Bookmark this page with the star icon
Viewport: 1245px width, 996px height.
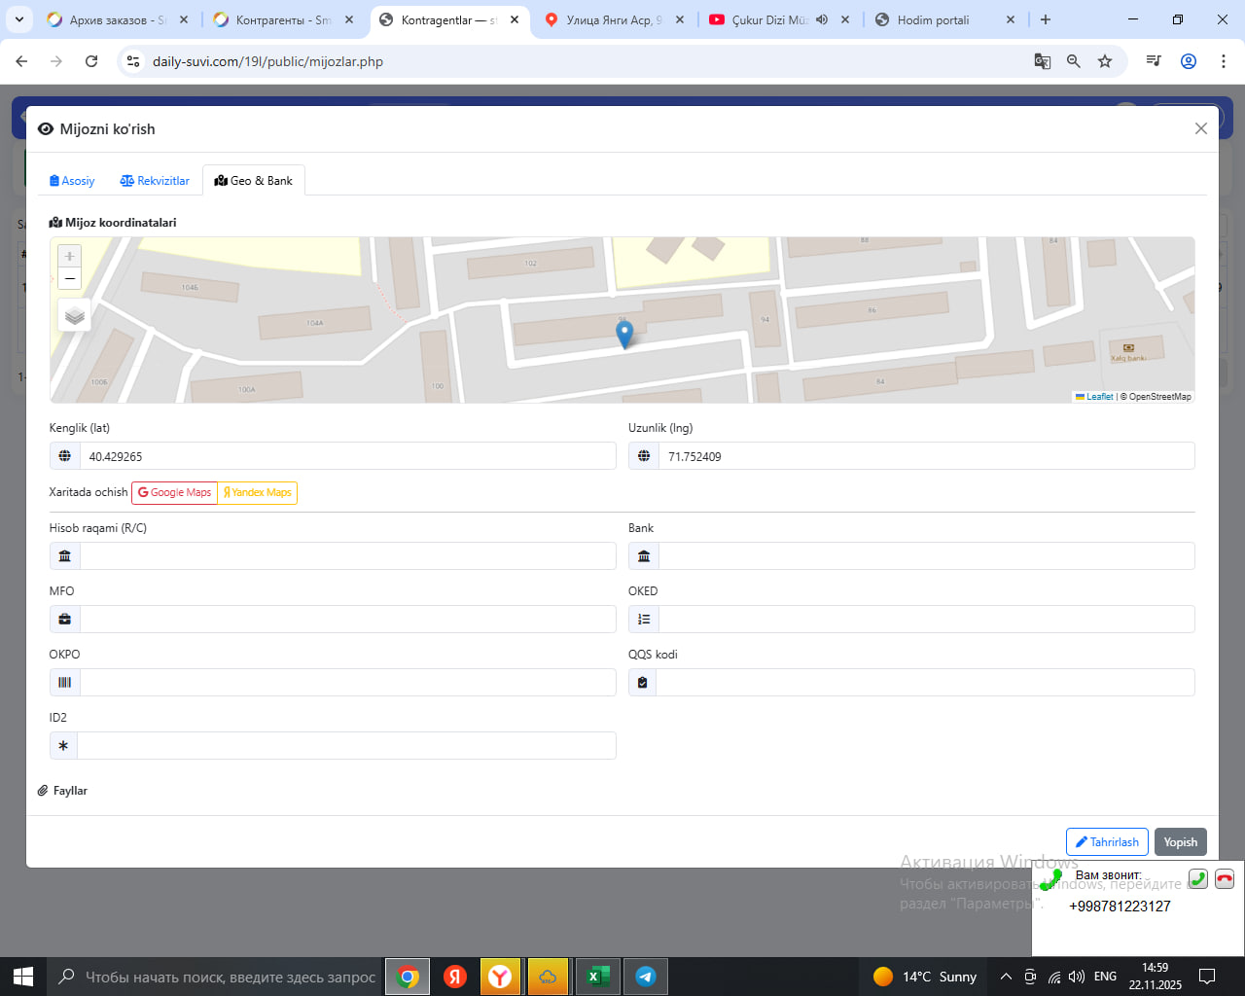click(1105, 61)
